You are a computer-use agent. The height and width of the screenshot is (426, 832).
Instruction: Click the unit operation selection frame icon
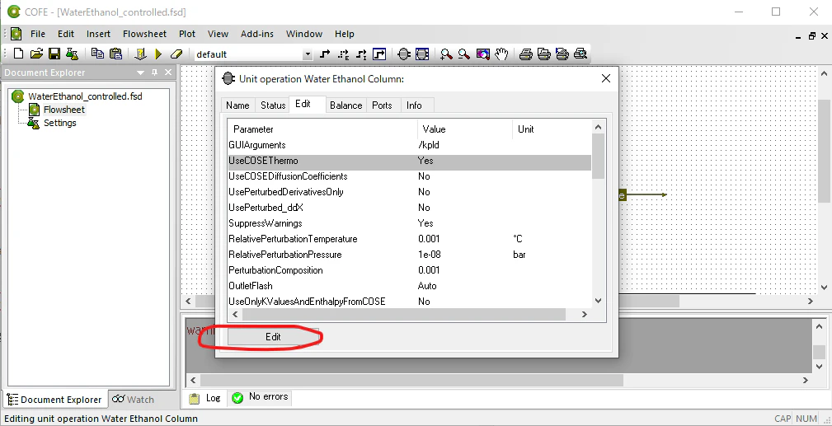(x=422, y=54)
